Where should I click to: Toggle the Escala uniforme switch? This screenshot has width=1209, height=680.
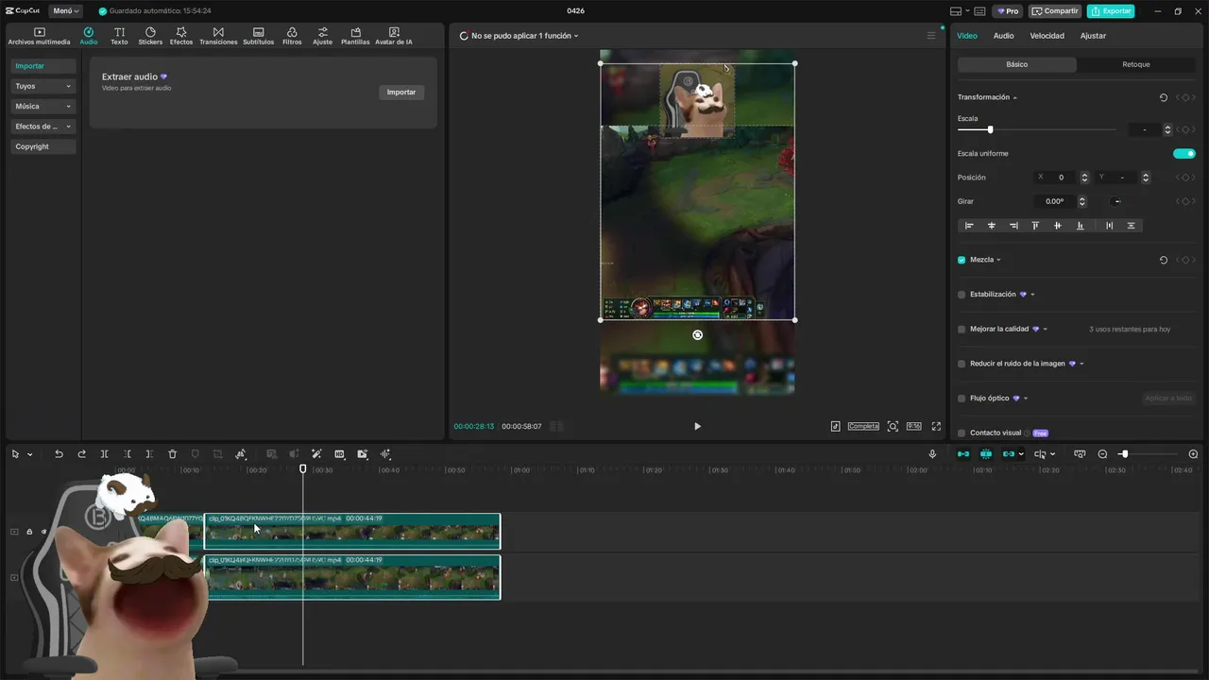coord(1184,154)
